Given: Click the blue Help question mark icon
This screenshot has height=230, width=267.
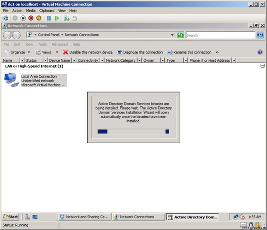Looking at the screenshot, I should [x=260, y=52].
